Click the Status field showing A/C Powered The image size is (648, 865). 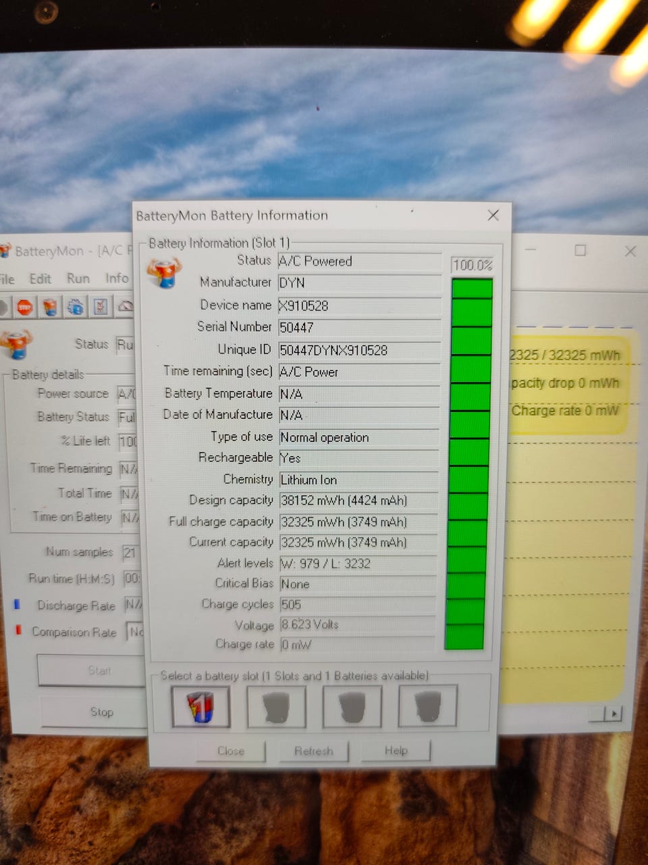coord(359,261)
